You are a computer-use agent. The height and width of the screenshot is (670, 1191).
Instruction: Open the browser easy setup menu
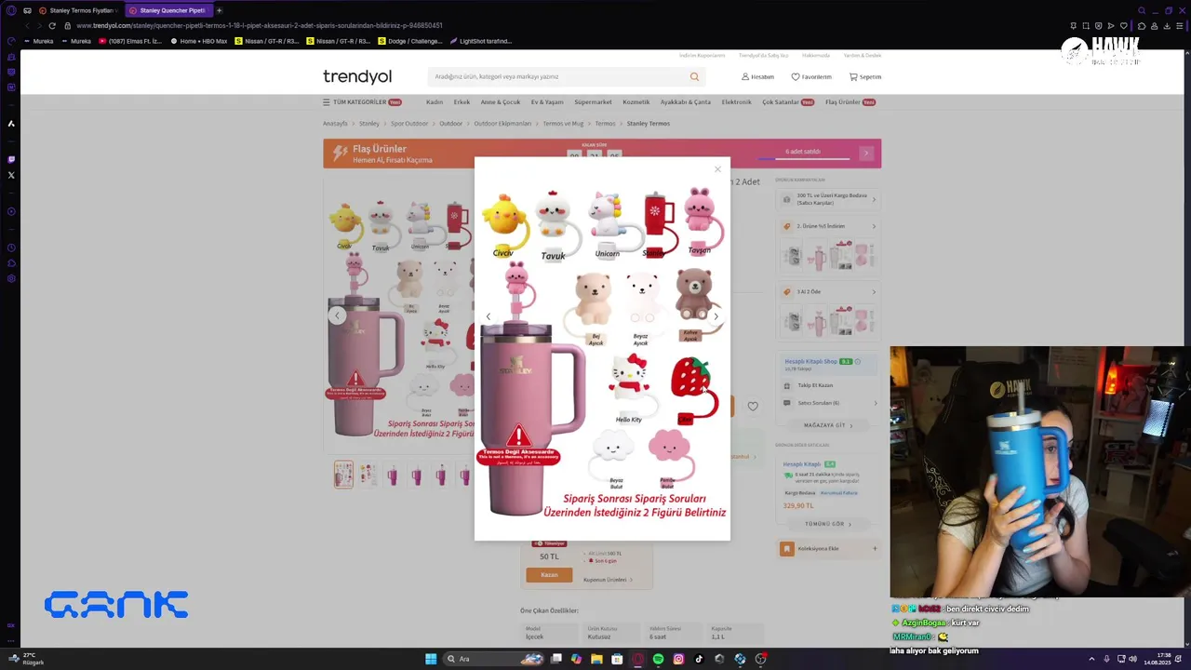(1180, 26)
